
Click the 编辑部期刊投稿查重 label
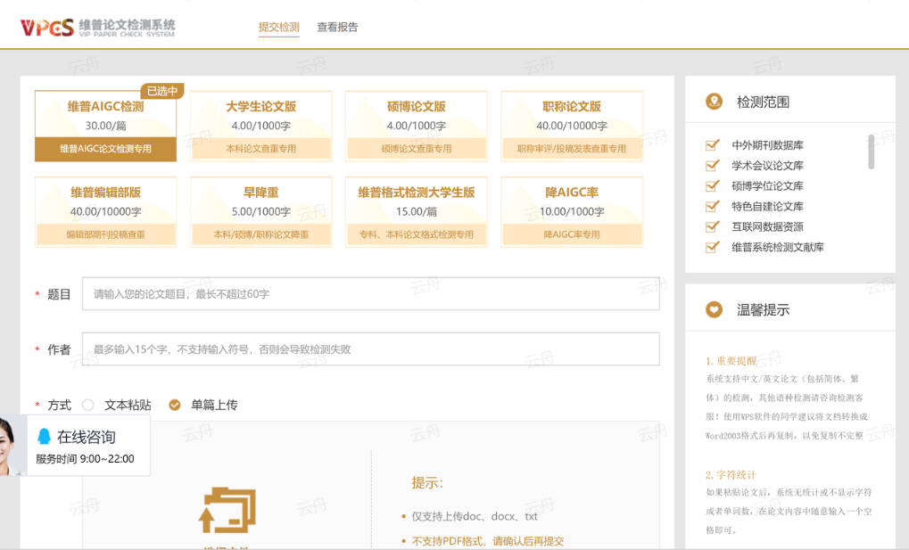click(x=105, y=234)
